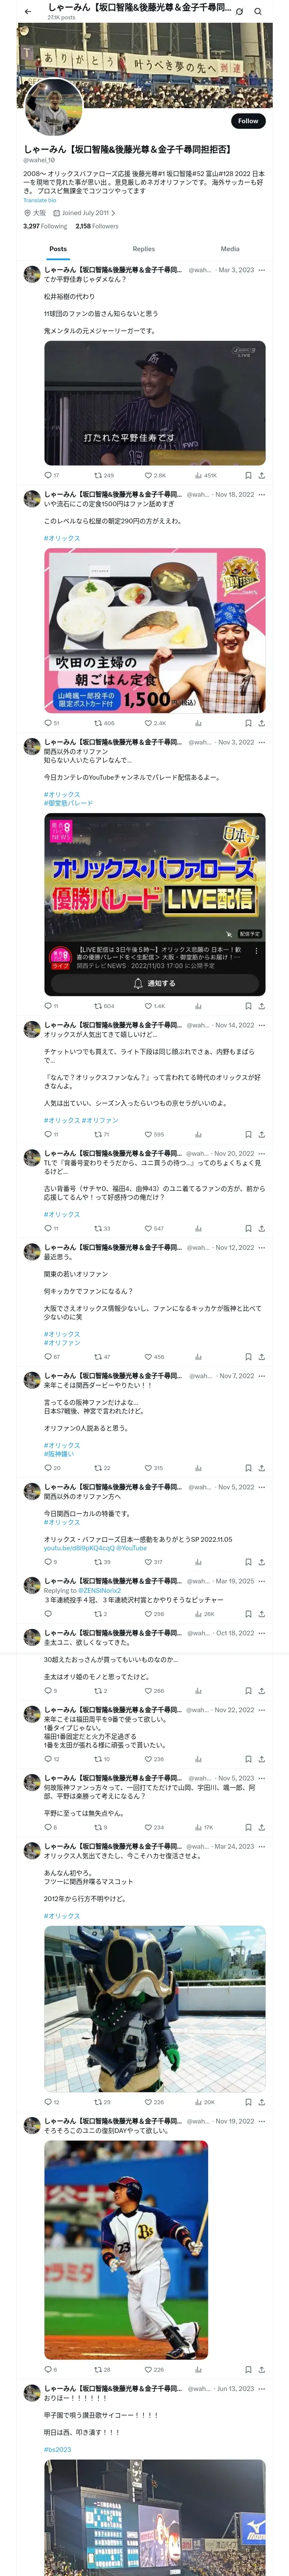Click the Follow button
Viewport: 289px width, 2576px height.
pos(247,121)
